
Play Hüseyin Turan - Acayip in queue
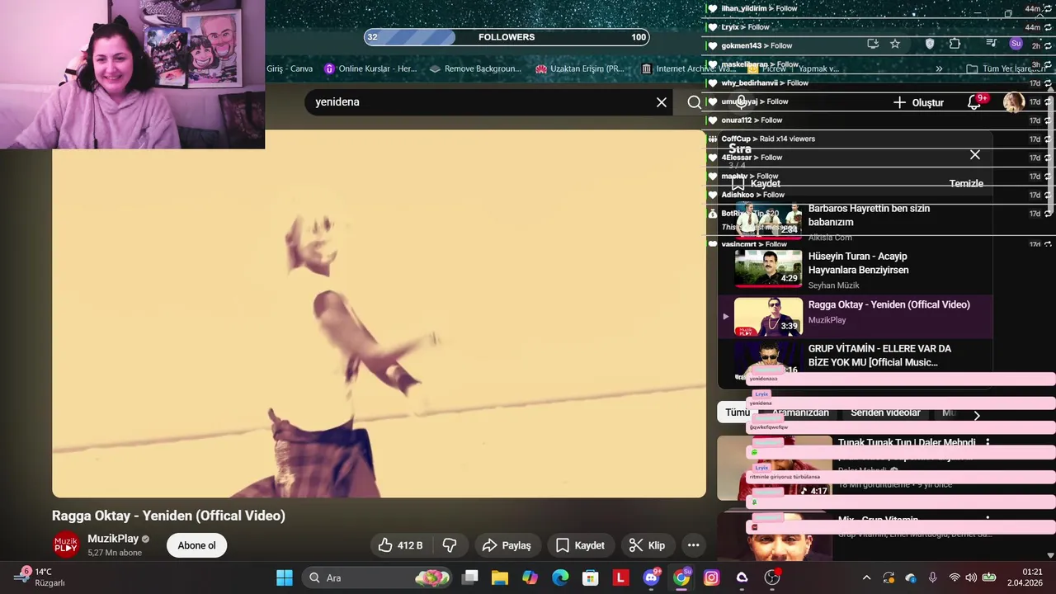click(855, 270)
